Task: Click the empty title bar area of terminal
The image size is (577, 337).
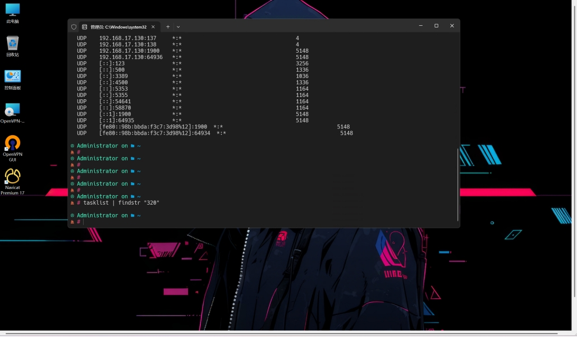Action: (x=297, y=26)
